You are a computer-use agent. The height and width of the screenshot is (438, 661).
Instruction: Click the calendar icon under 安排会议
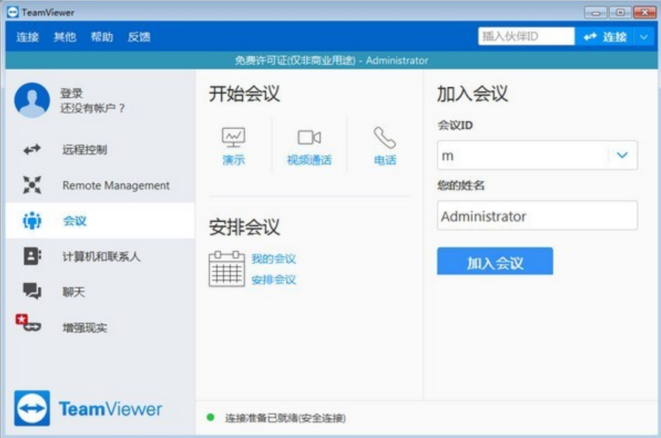click(x=226, y=269)
